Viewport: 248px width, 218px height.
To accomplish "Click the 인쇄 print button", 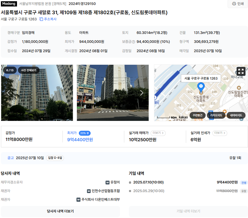I will [x=238, y=4].
